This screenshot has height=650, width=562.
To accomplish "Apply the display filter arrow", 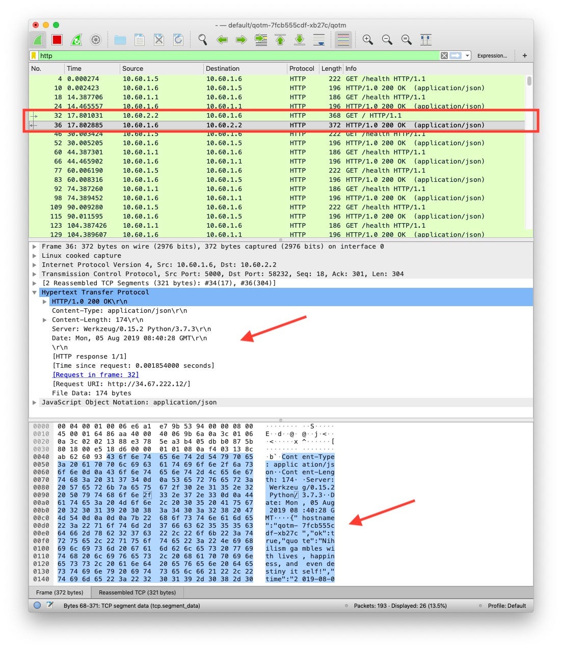I will click(x=456, y=56).
